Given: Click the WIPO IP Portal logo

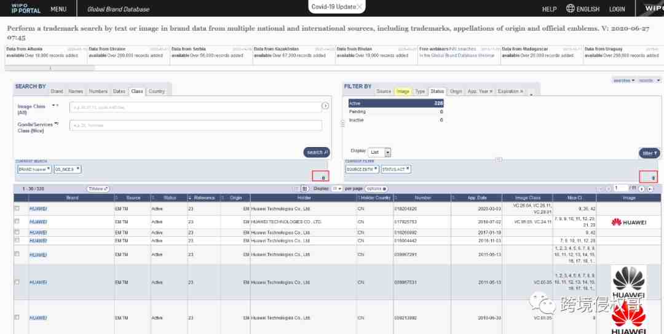Looking at the screenshot, I should coord(25,9).
